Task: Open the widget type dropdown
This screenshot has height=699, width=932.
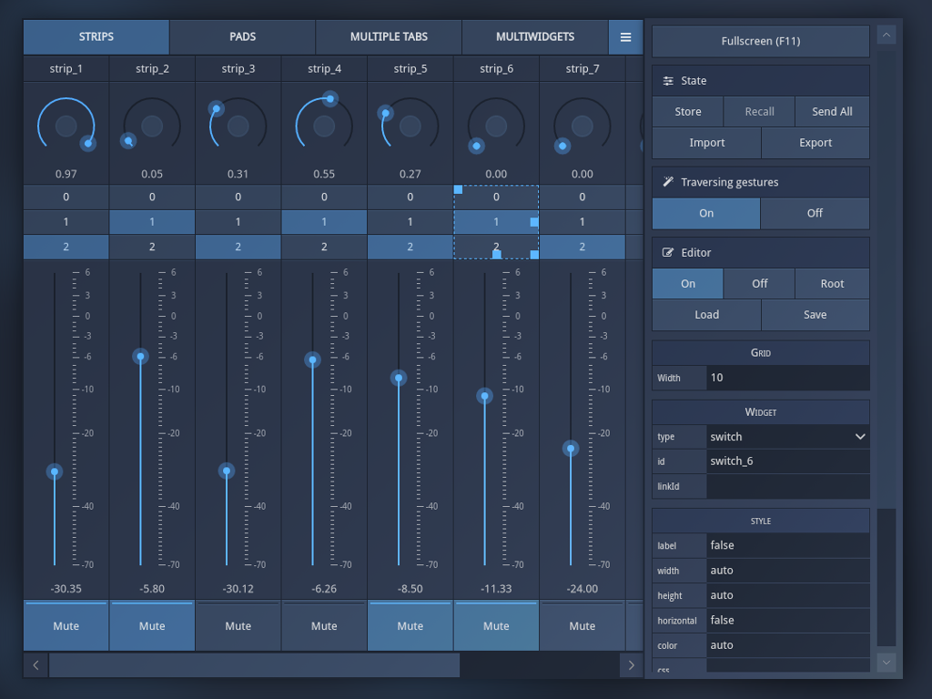Action: (787, 437)
